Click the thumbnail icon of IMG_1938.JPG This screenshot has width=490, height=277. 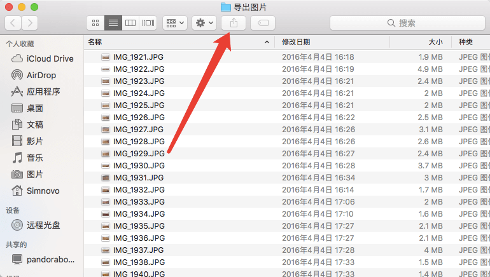[106, 262]
